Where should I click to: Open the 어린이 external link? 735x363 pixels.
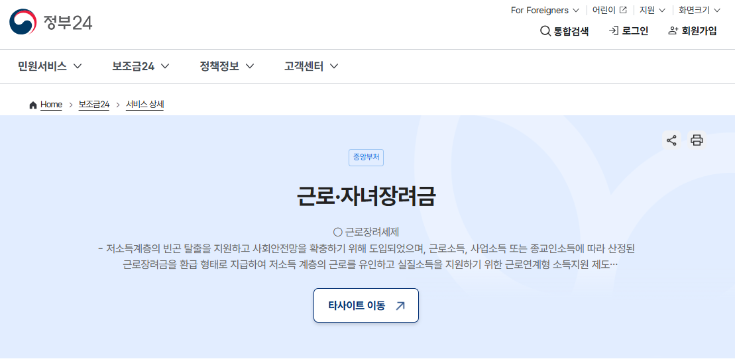(609, 11)
